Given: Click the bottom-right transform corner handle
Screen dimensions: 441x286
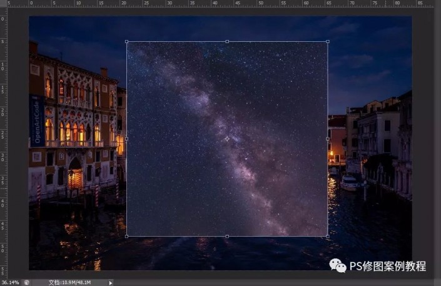Looking at the screenshot, I should pyautogui.click(x=328, y=236).
